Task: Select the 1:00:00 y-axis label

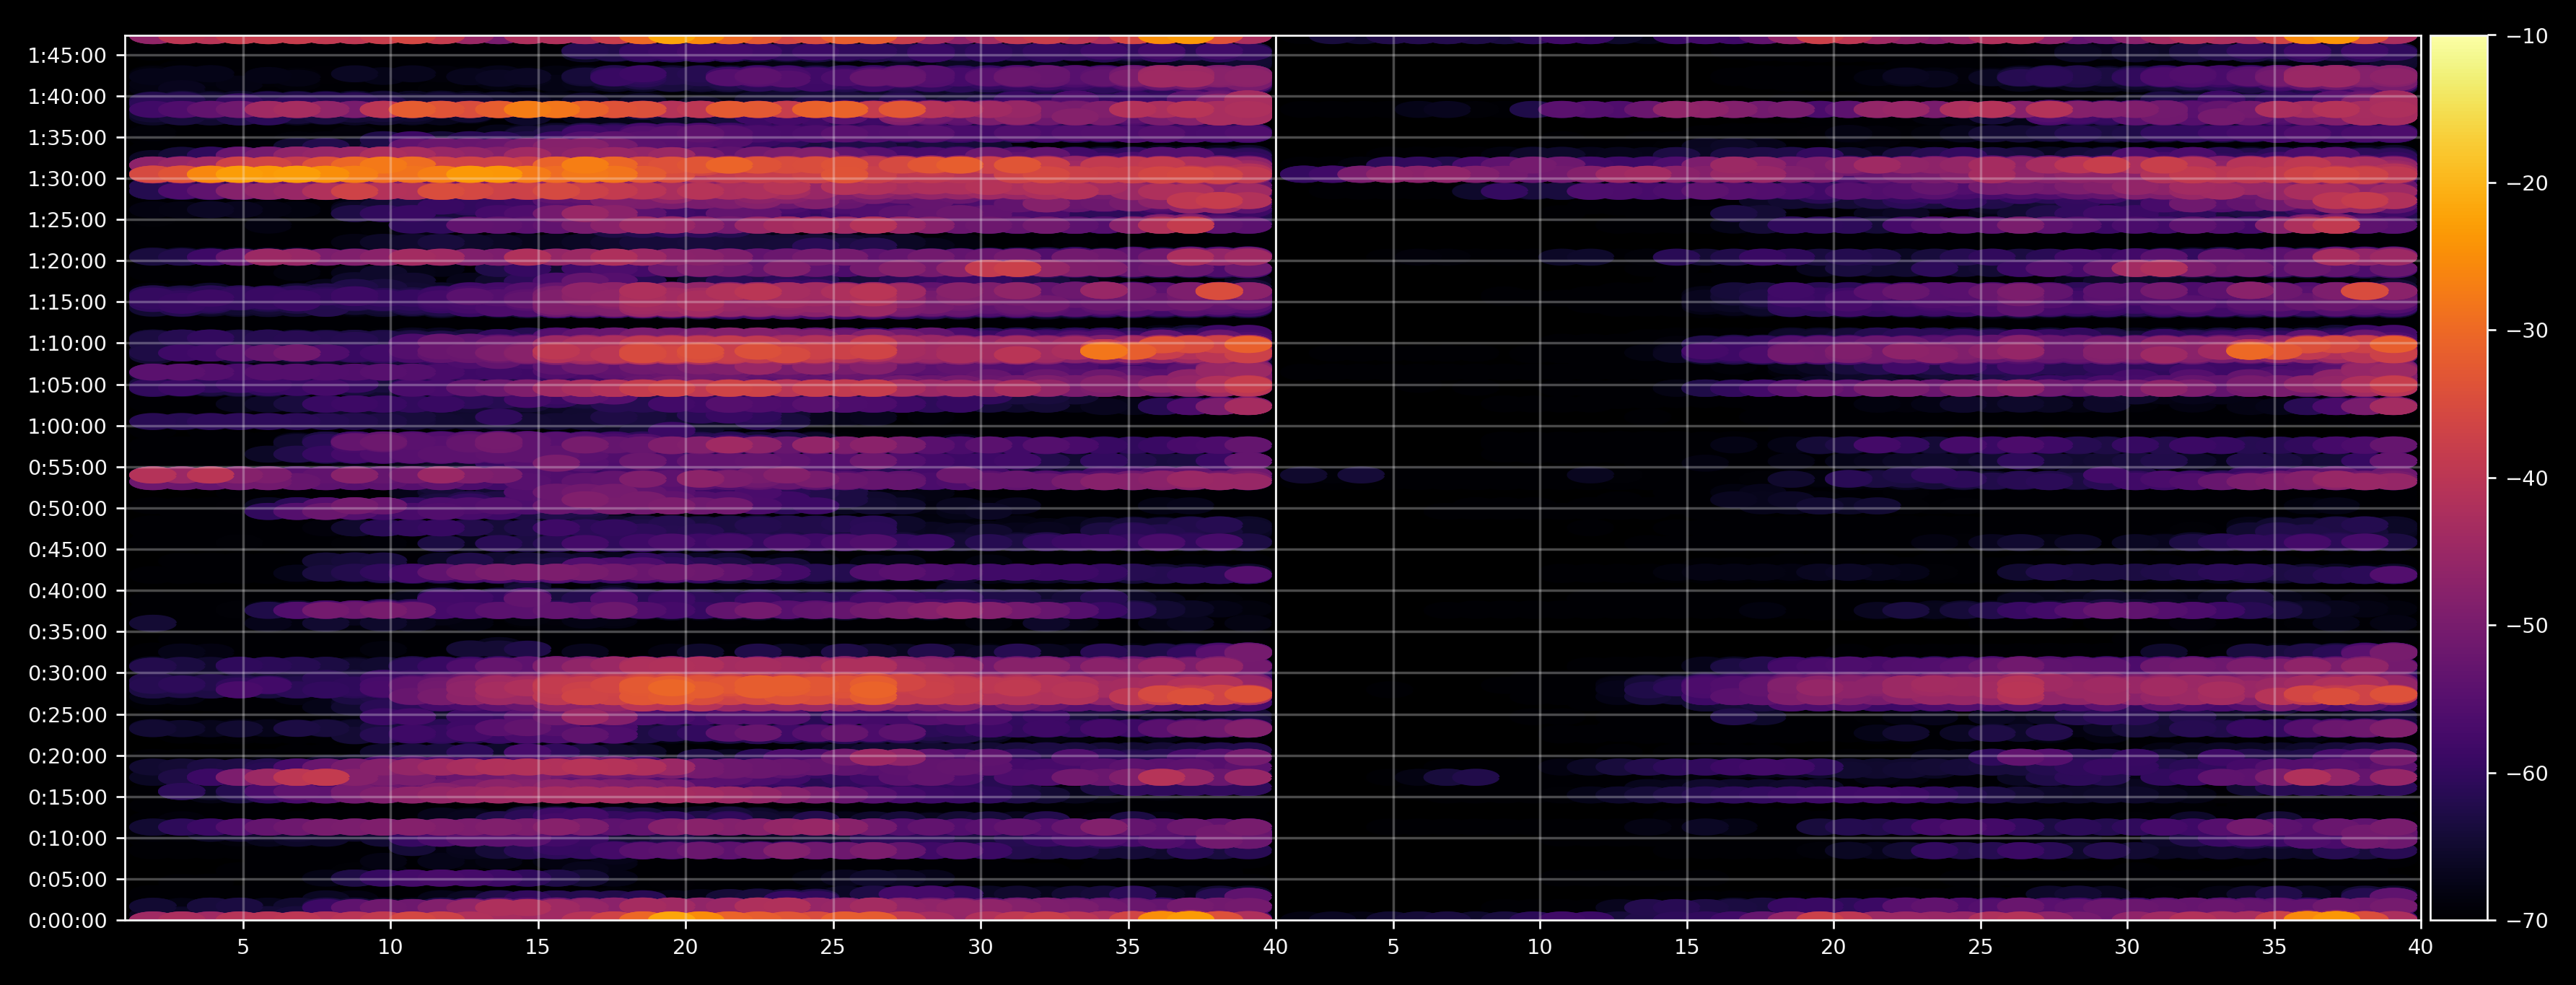Action: click(x=67, y=426)
